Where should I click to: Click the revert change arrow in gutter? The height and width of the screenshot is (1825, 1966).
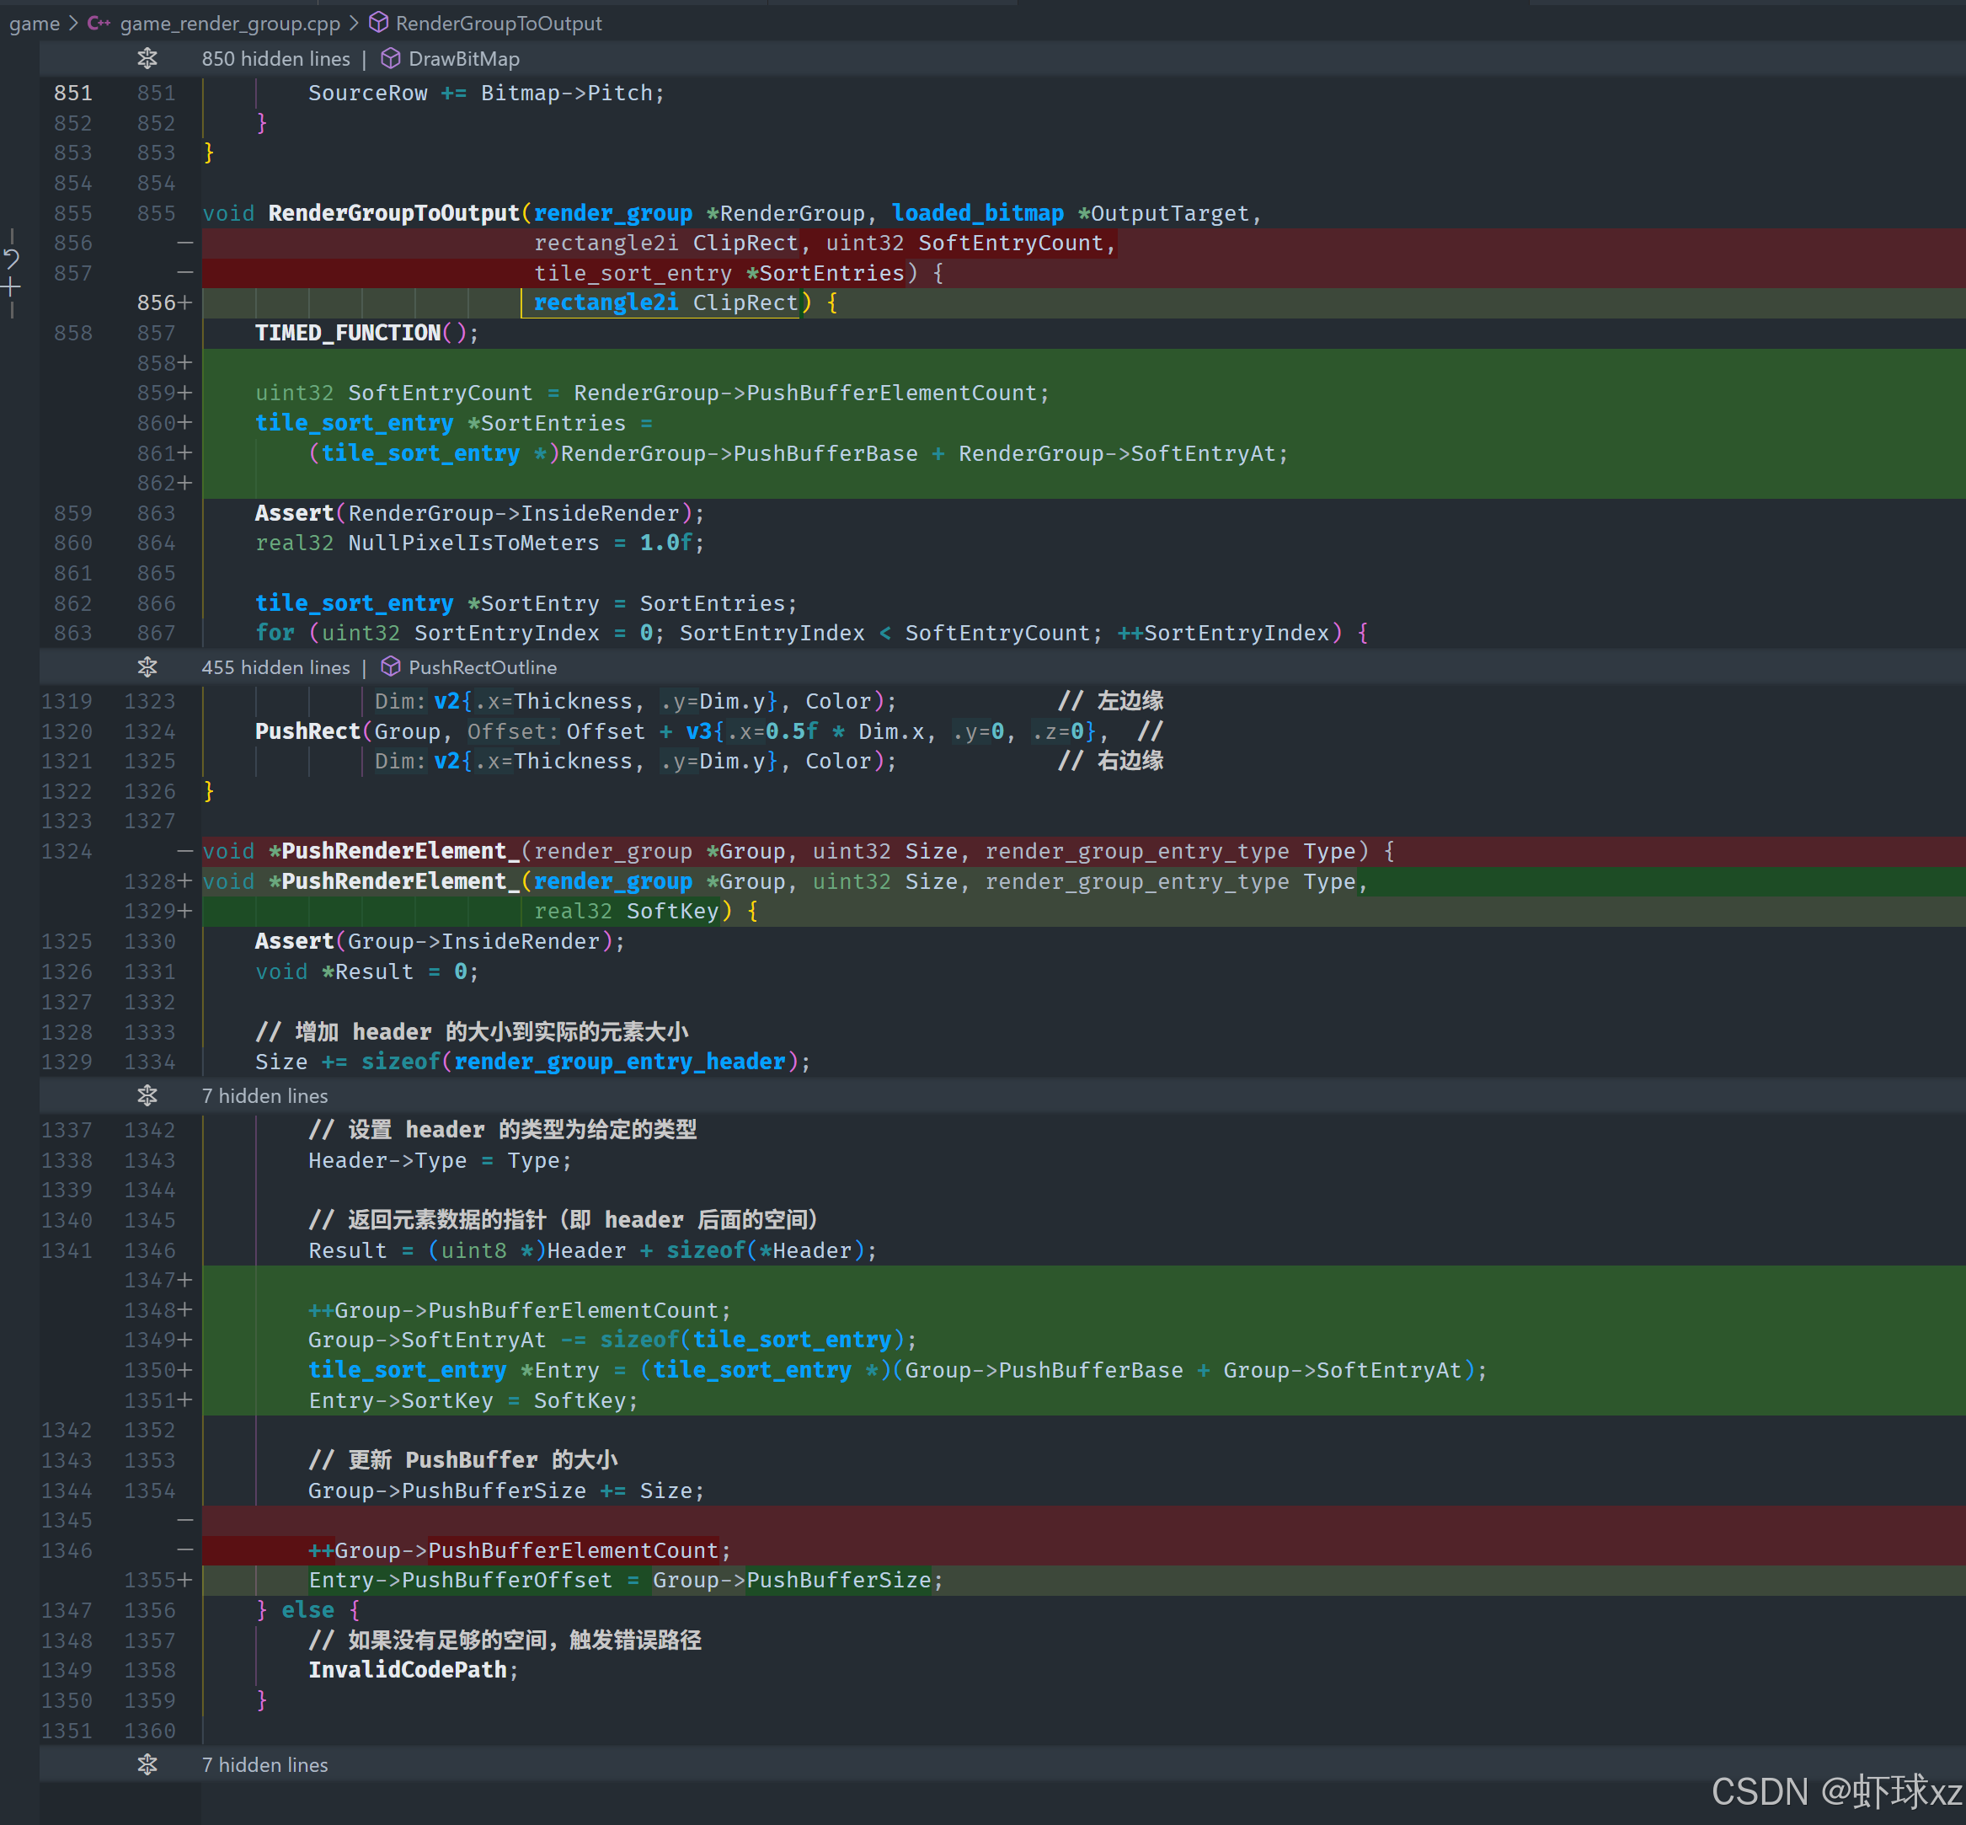tap(11, 259)
